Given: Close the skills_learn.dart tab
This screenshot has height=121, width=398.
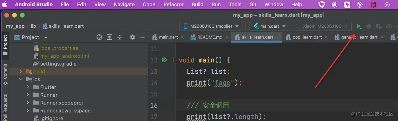Looking at the screenshot, I should (x=277, y=37).
